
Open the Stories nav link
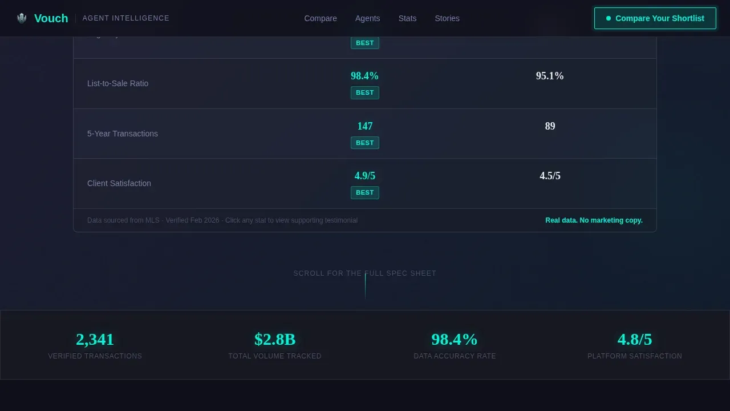(447, 18)
